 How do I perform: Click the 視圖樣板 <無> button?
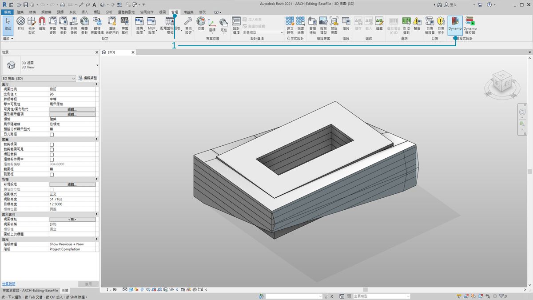coord(72,219)
